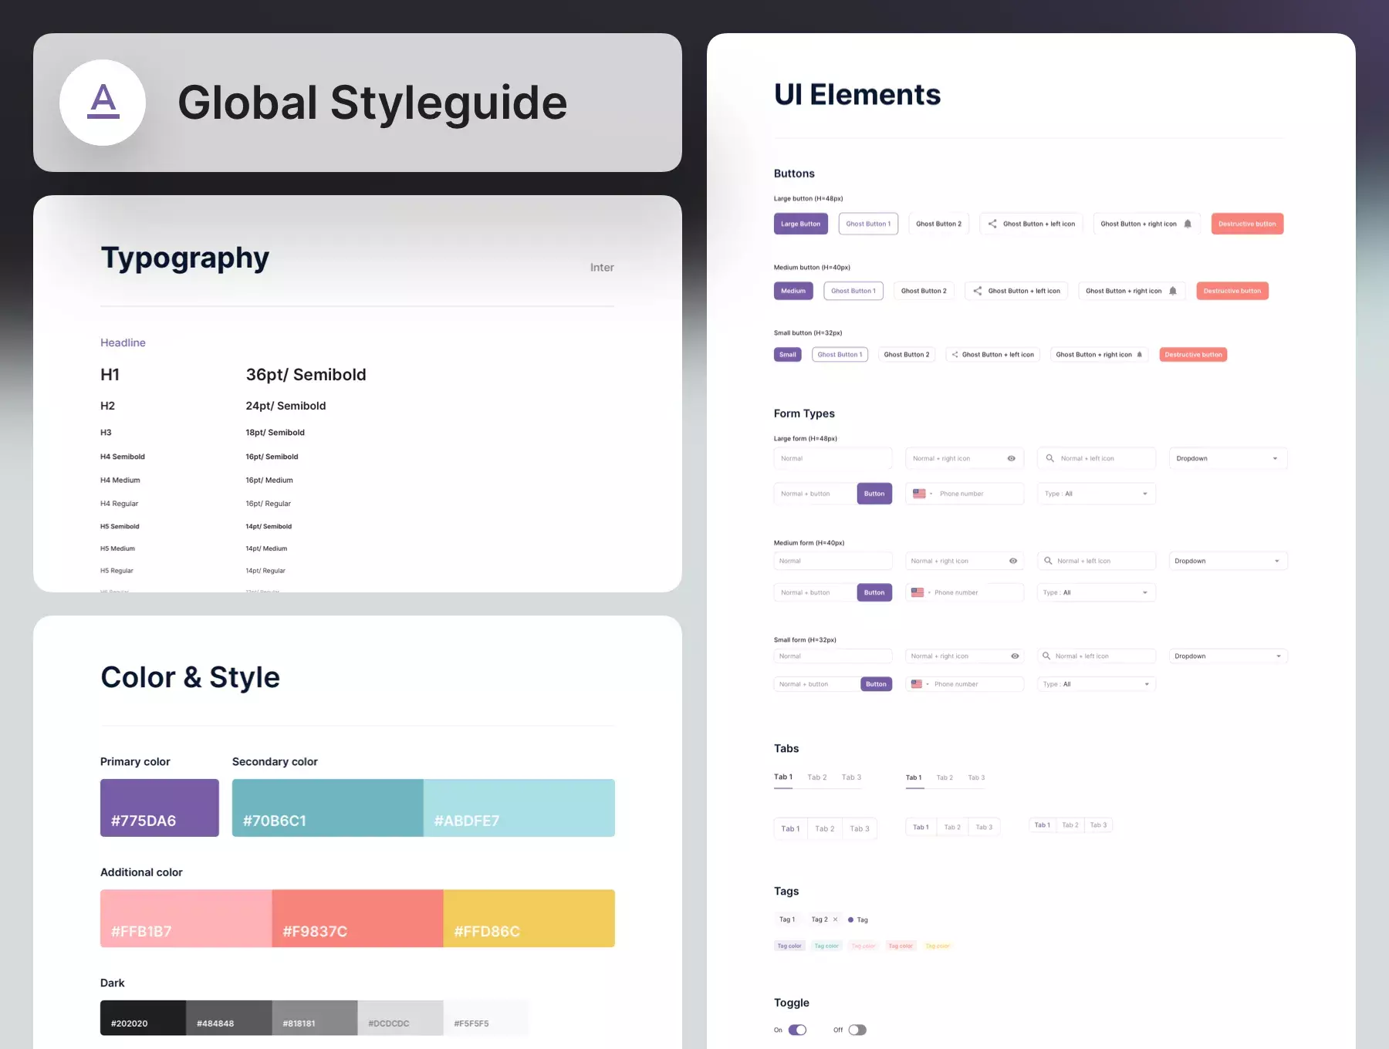
Task: Click 'Ghost Button 2' in the Medium button row
Action: [924, 291]
